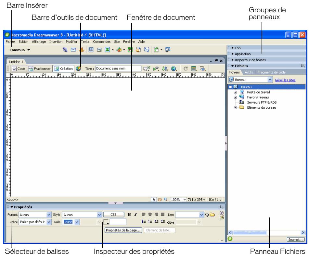Open the file management arrows icon
The image size is (309, 259).
(x=165, y=68)
